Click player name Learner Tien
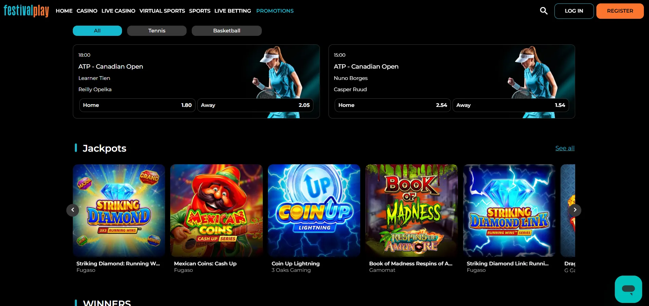 tap(94, 78)
